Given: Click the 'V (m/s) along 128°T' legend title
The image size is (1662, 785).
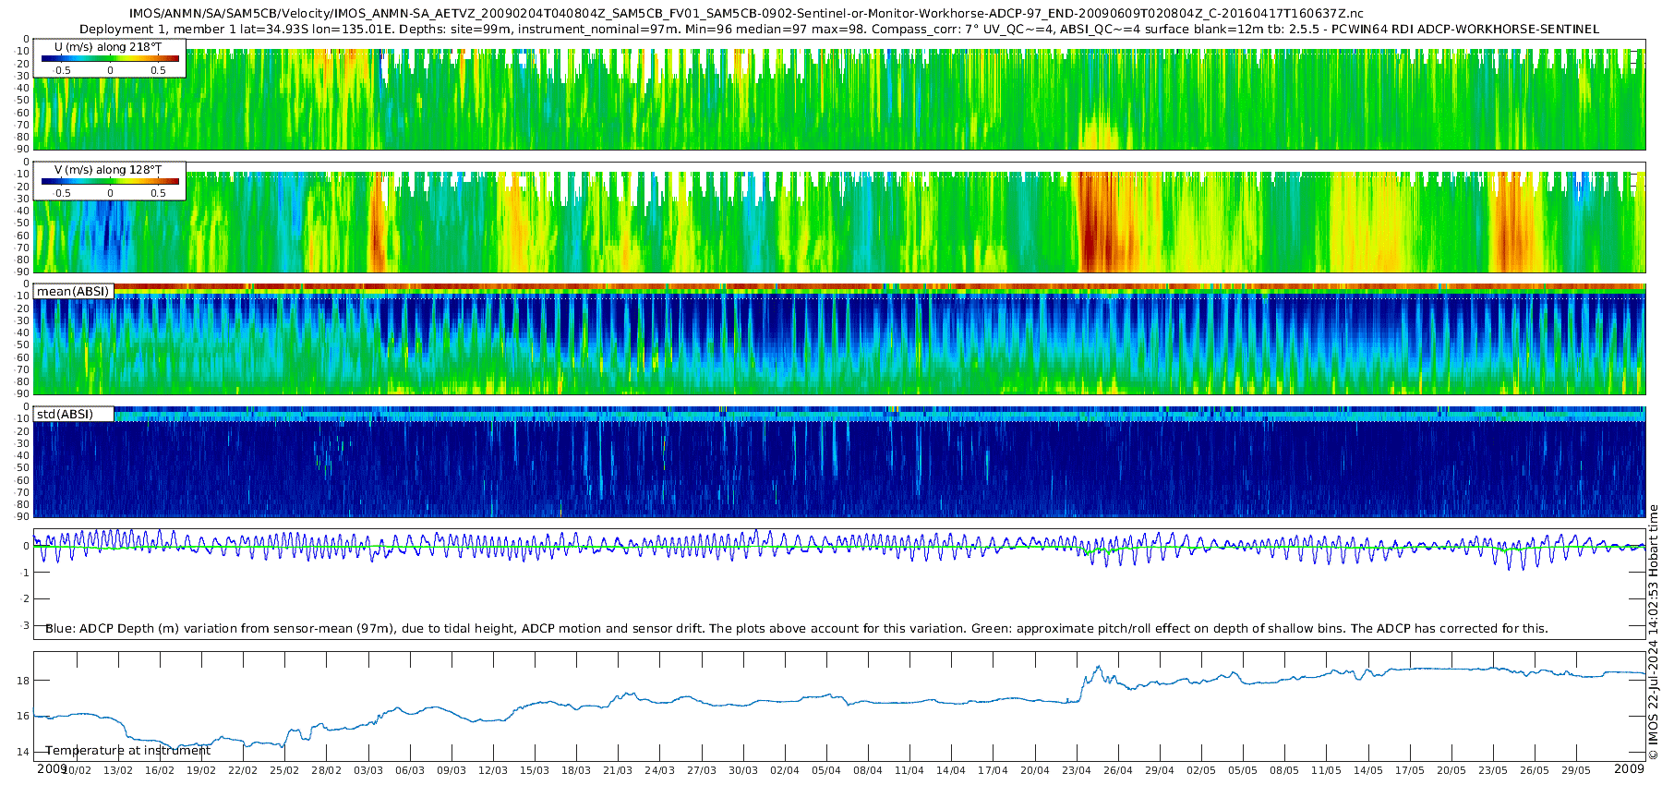Looking at the screenshot, I should 108,170.
